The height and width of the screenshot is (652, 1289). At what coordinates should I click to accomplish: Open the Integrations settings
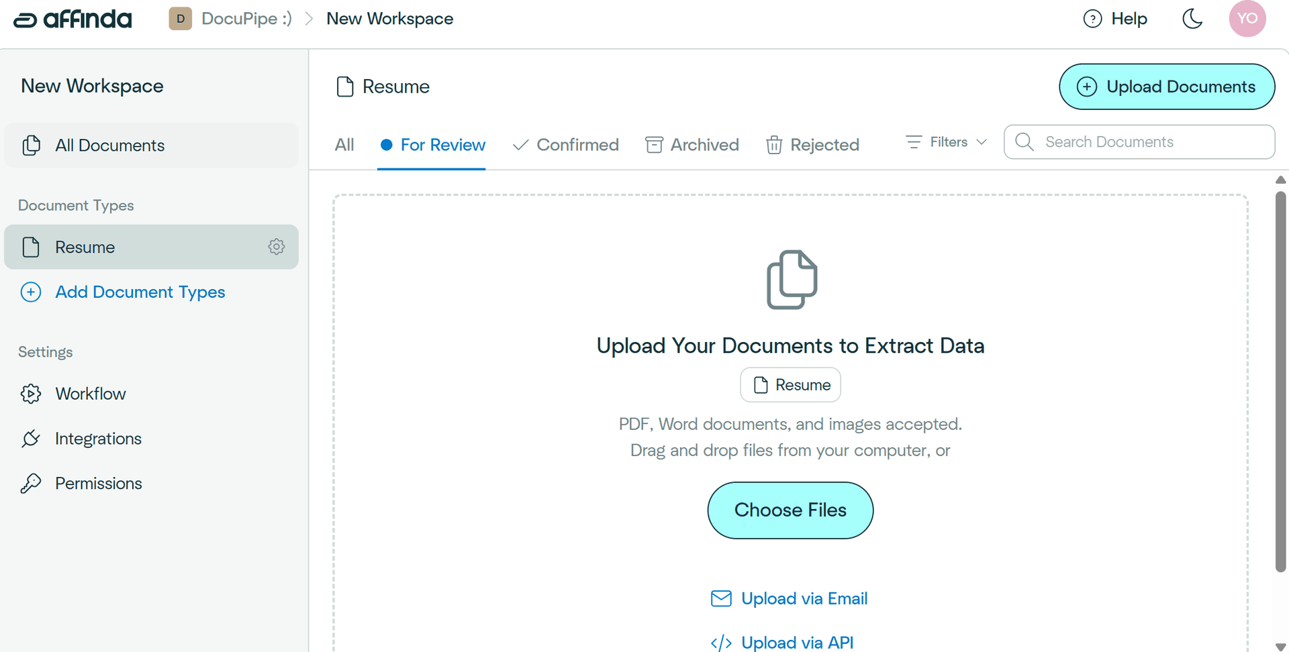(x=98, y=438)
